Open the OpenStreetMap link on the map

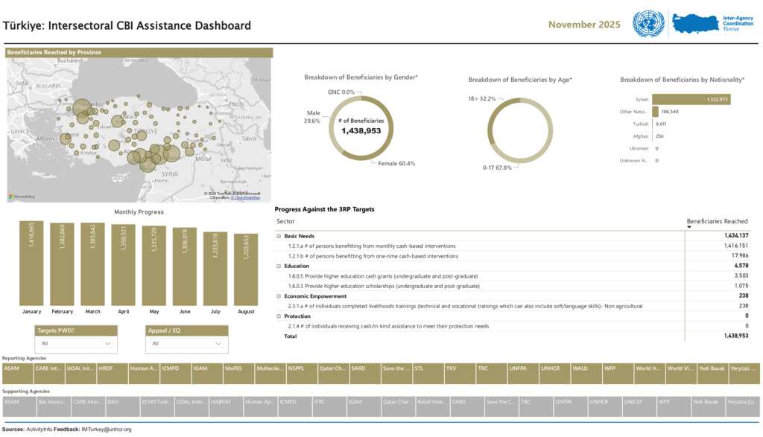click(245, 198)
